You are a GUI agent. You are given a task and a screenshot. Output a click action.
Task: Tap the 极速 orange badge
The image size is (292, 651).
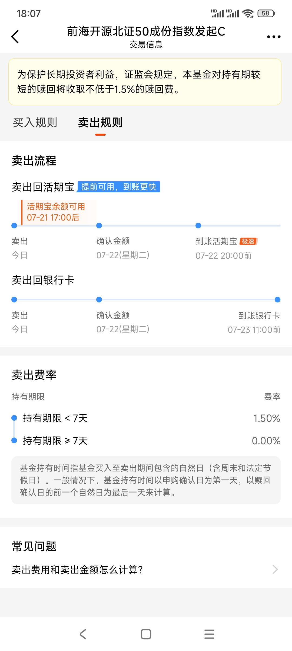tap(248, 241)
